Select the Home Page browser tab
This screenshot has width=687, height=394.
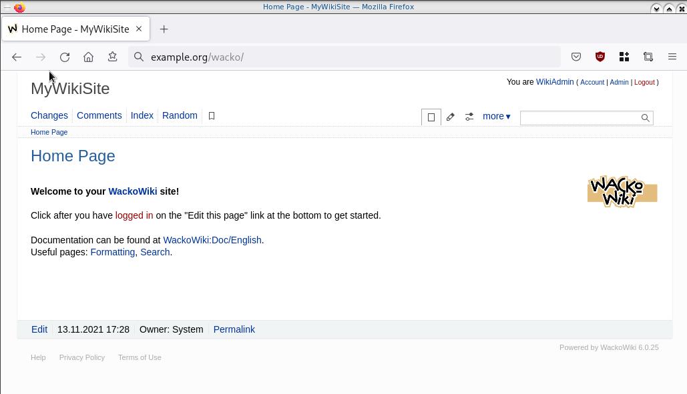pyautogui.click(x=75, y=29)
